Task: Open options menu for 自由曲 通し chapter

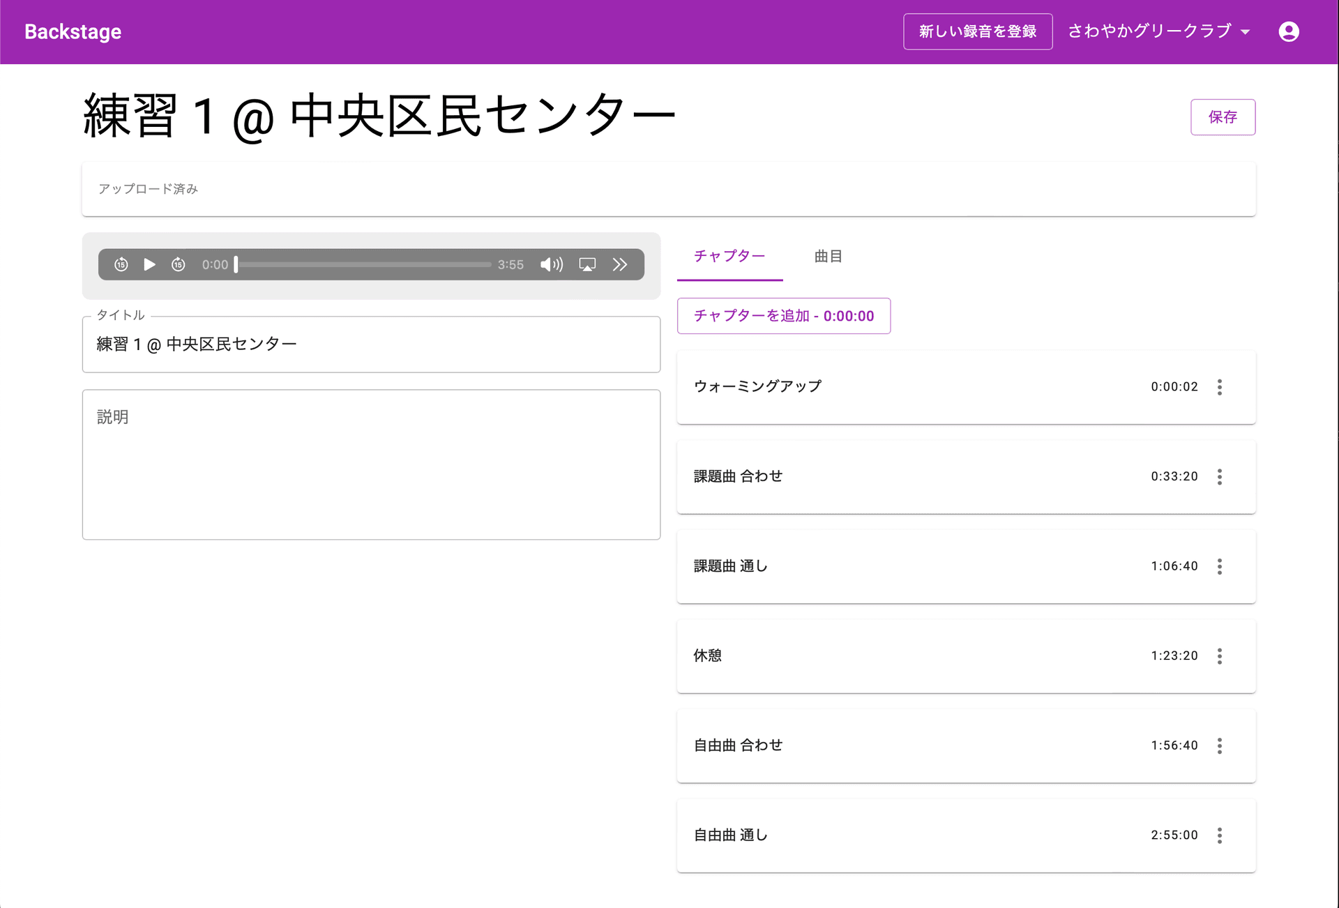Action: click(x=1220, y=835)
